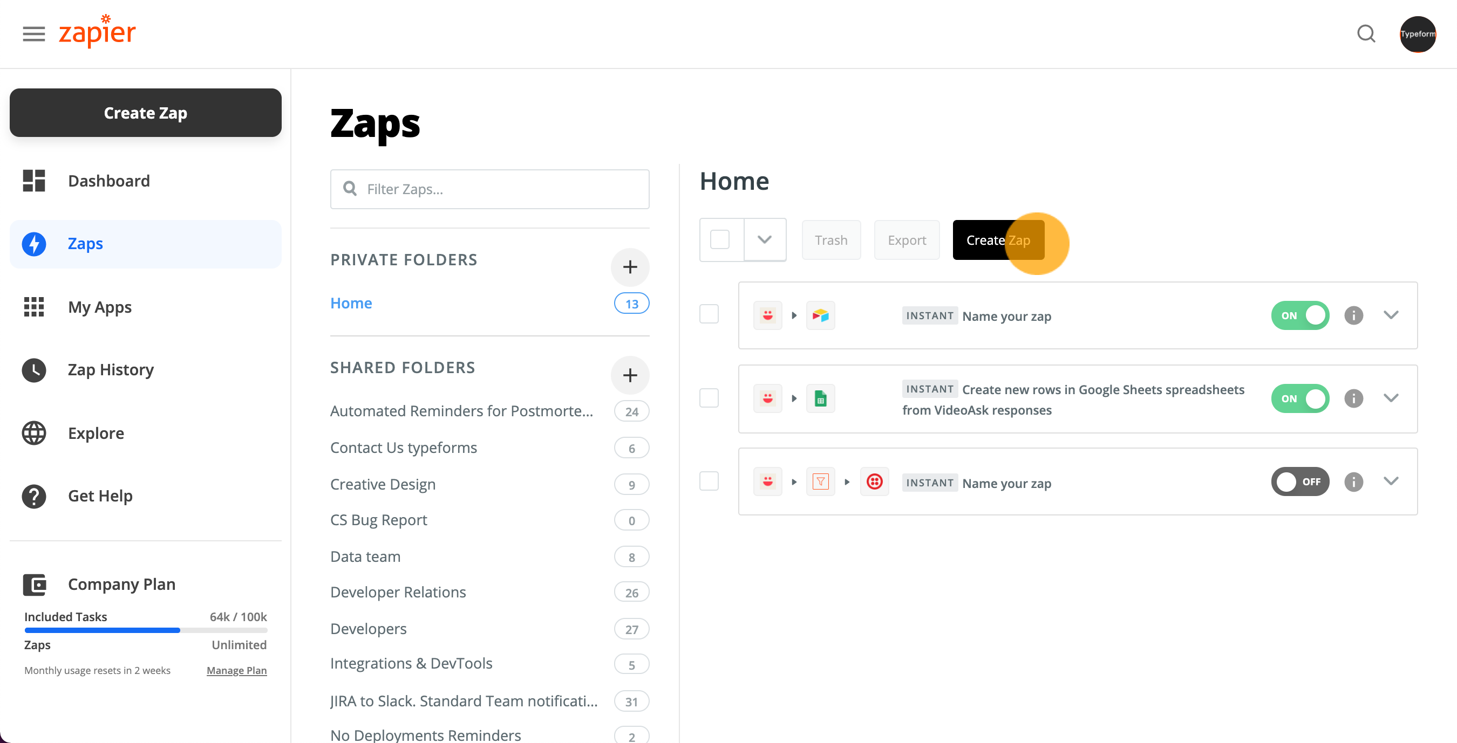Click the Zap History clock icon

point(34,370)
